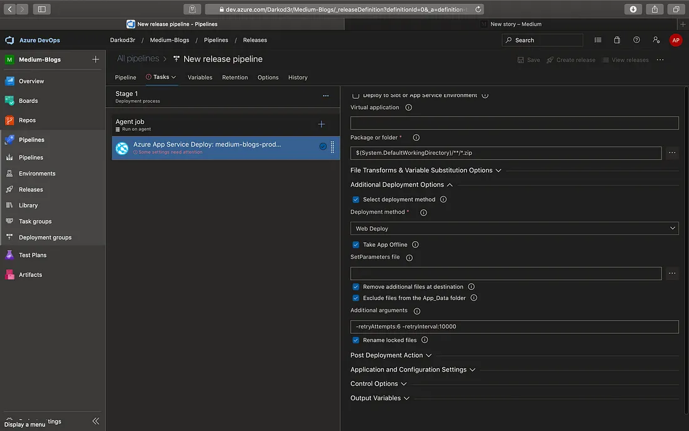This screenshot has height=431, width=689.
Task: Reload page in browser toolbar
Action: click(478, 9)
